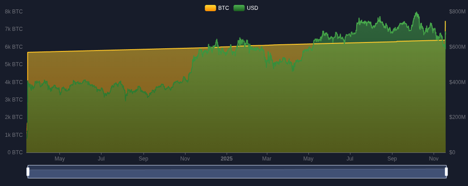The image size is (468, 186).
Task: Click the $800M right axis label
Action: pos(457,12)
